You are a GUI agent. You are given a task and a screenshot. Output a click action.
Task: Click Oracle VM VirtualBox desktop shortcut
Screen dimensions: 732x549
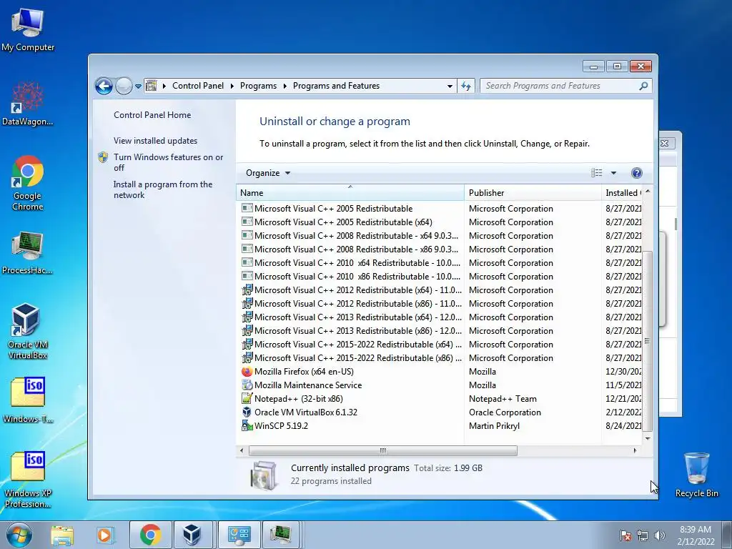click(x=28, y=332)
